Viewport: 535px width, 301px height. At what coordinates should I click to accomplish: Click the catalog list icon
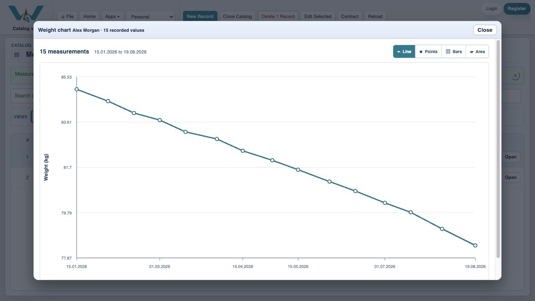point(17,54)
